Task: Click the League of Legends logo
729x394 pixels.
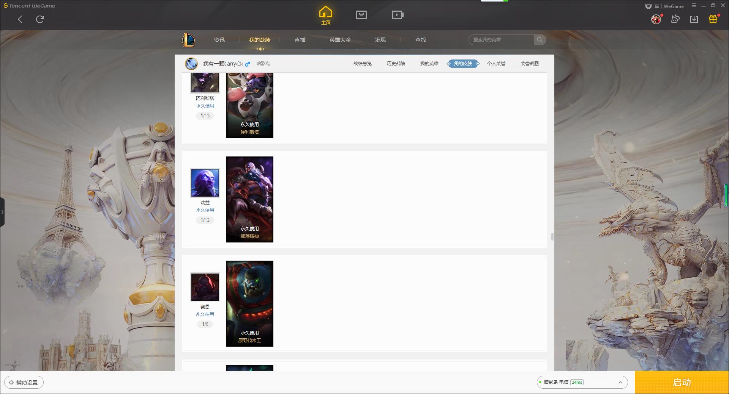Action: click(189, 40)
